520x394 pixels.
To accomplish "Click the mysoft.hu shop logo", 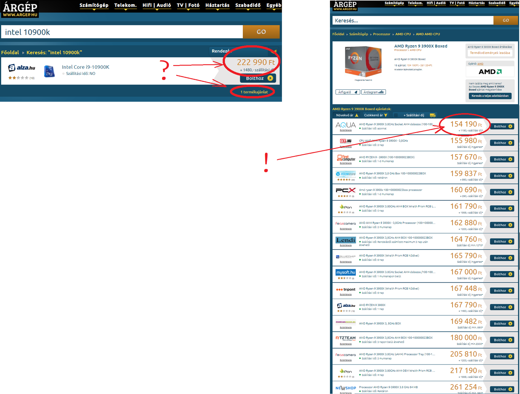I will click(346, 272).
